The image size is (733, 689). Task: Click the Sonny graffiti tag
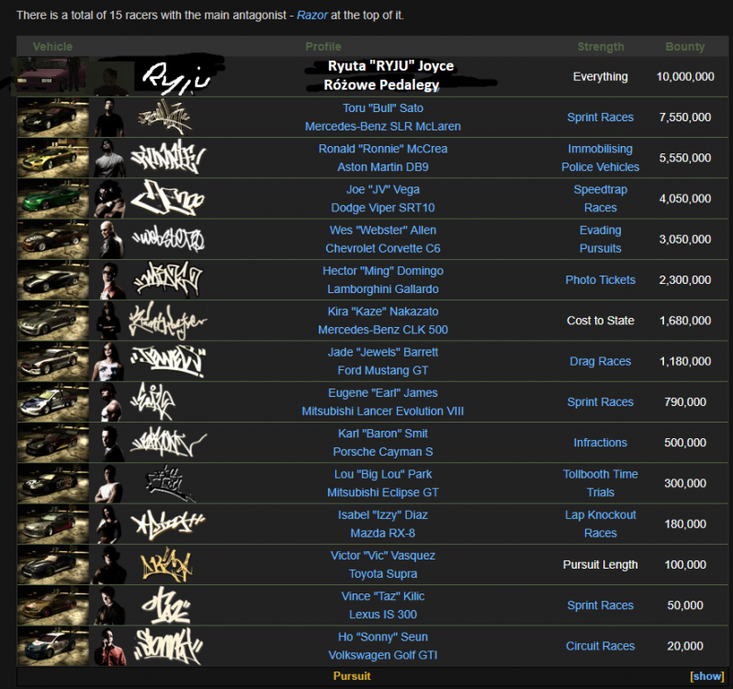(168, 647)
